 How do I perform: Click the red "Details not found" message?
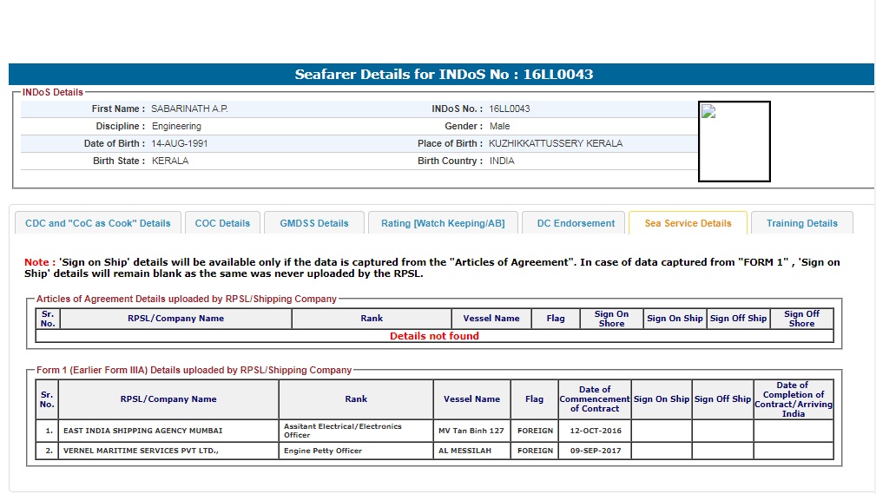point(434,336)
